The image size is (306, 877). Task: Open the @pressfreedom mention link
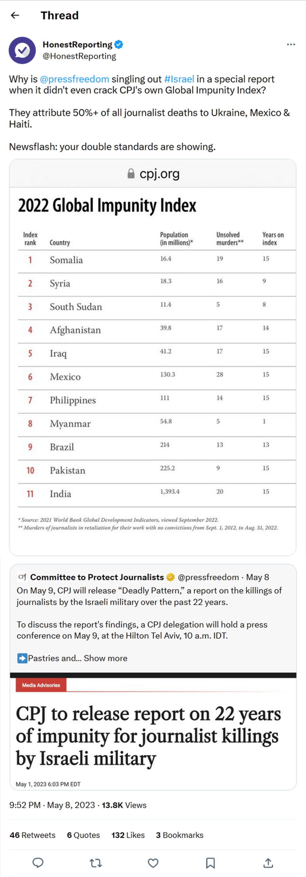click(74, 79)
